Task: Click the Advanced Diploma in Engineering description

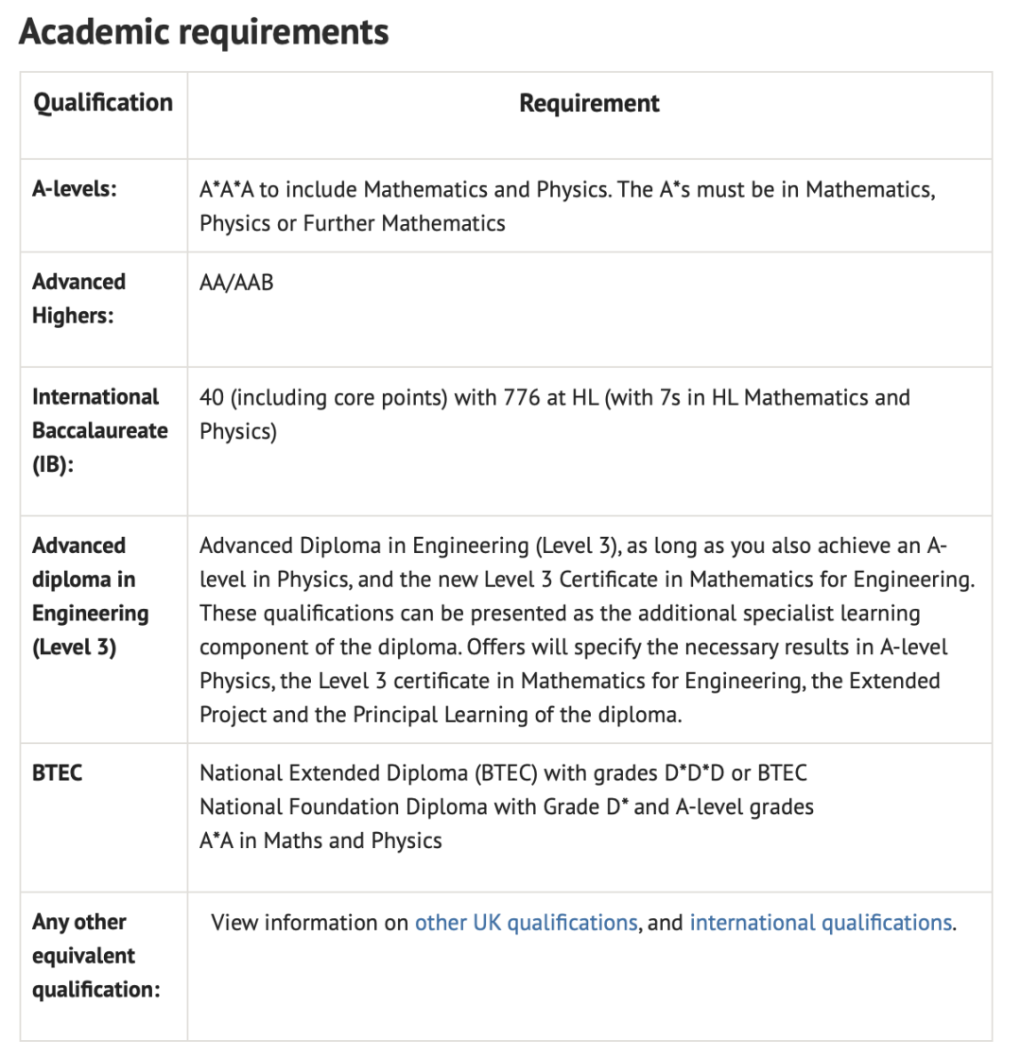Action: pos(587,630)
